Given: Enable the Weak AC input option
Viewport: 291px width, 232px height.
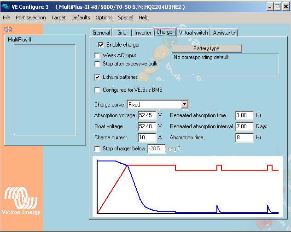Looking at the screenshot, I should point(97,55).
